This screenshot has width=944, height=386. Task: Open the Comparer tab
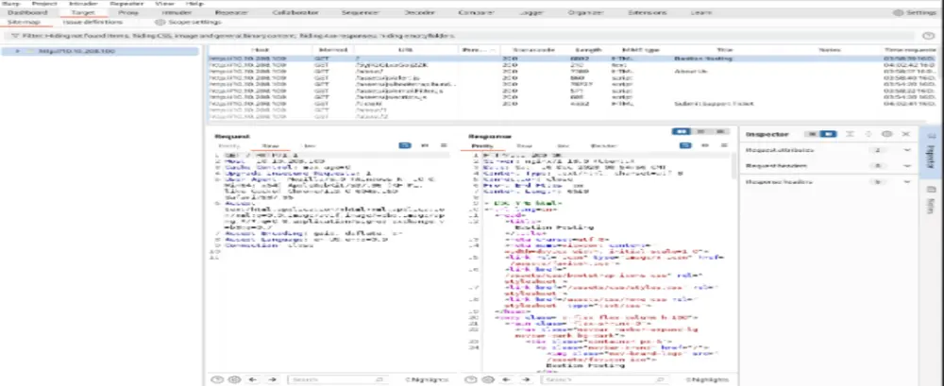click(476, 12)
